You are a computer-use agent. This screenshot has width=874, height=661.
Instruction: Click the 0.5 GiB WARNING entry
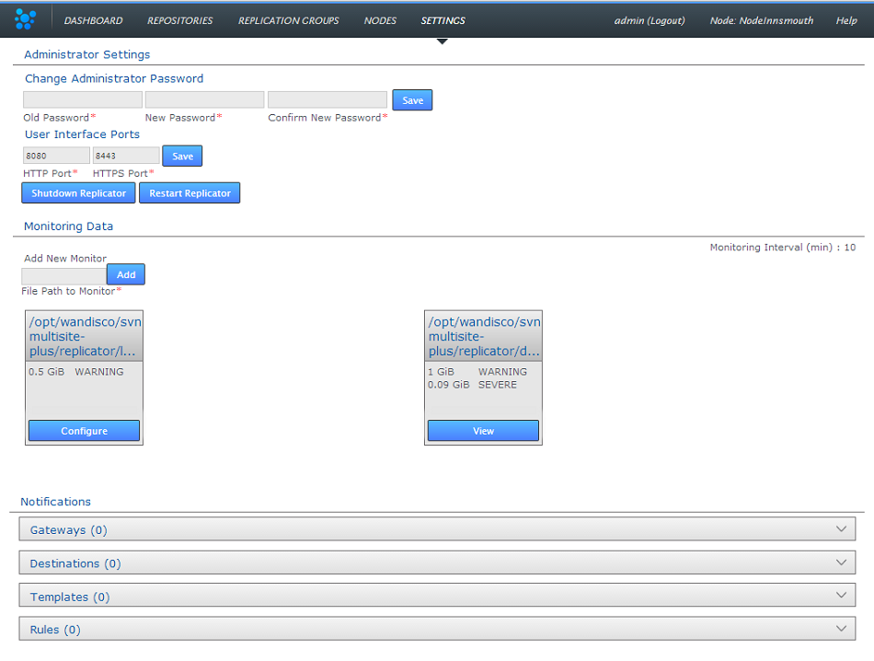[75, 372]
